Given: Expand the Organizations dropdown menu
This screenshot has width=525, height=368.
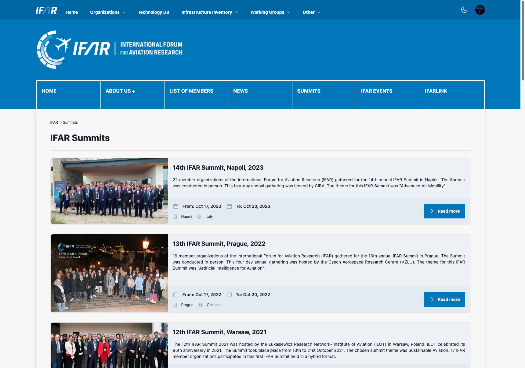Looking at the screenshot, I should coord(108,12).
